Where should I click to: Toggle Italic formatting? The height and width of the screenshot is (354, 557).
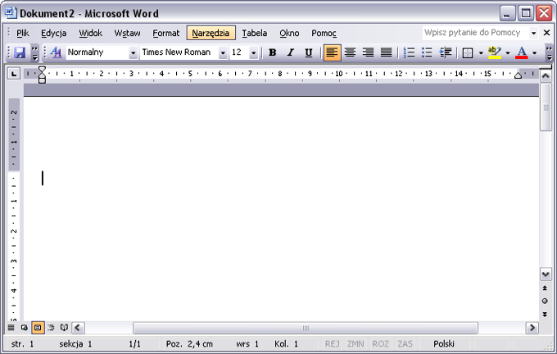(291, 52)
